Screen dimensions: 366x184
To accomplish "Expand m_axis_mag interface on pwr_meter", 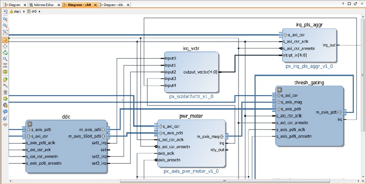I will click(x=222, y=136).
